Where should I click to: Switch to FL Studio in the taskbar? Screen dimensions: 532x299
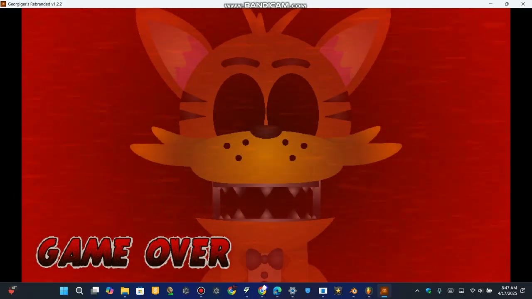tap(369, 291)
